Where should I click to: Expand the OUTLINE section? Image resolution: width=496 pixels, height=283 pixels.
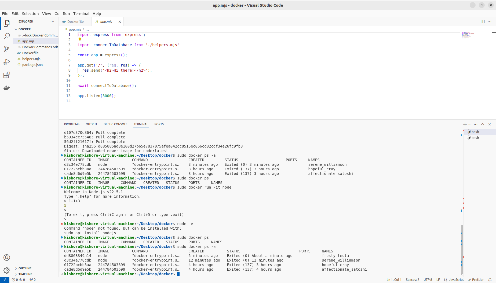coord(25,268)
